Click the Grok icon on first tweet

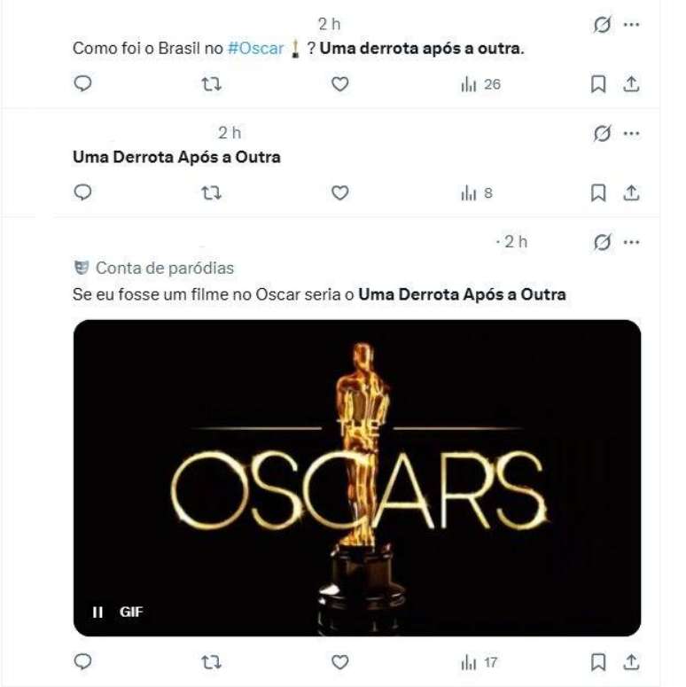(603, 25)
